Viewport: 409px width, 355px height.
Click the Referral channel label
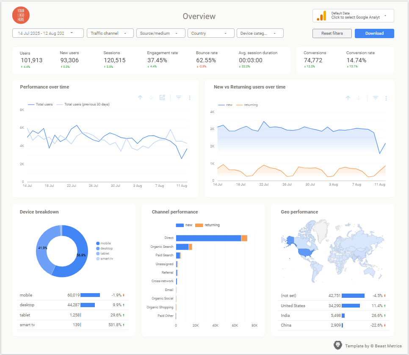coord(168,272)
